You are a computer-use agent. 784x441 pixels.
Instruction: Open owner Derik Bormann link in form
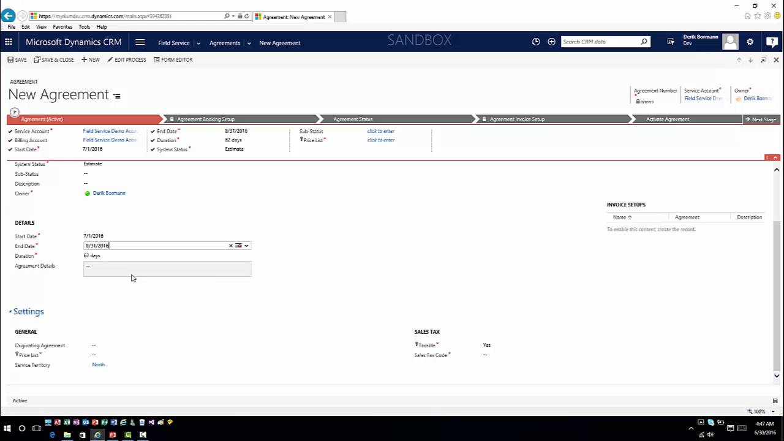(109, 193)
